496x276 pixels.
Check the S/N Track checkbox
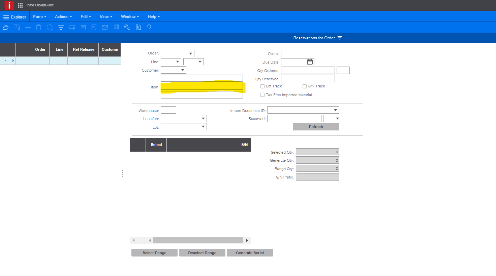tap(305, 86)
